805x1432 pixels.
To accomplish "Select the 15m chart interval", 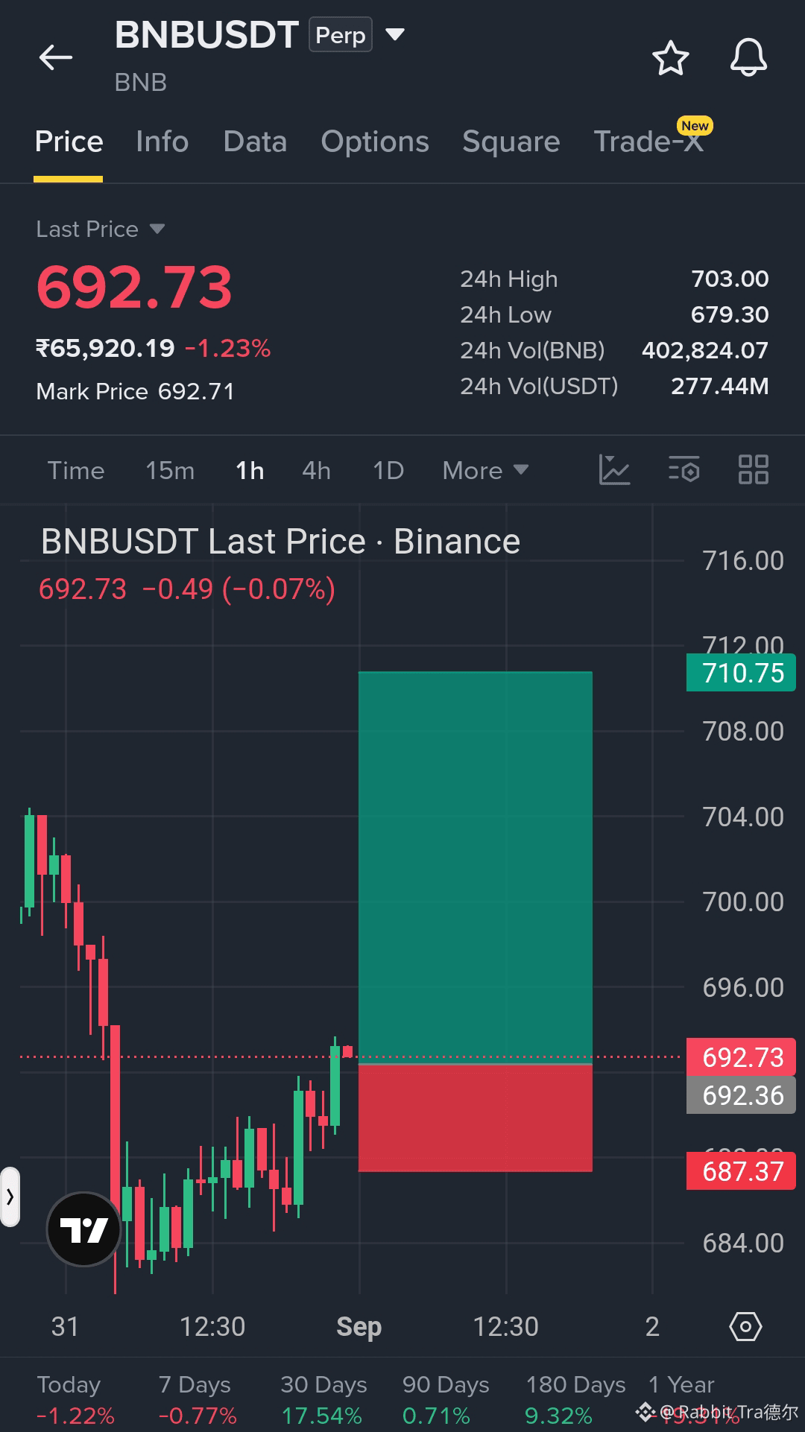I will [170, 470].
